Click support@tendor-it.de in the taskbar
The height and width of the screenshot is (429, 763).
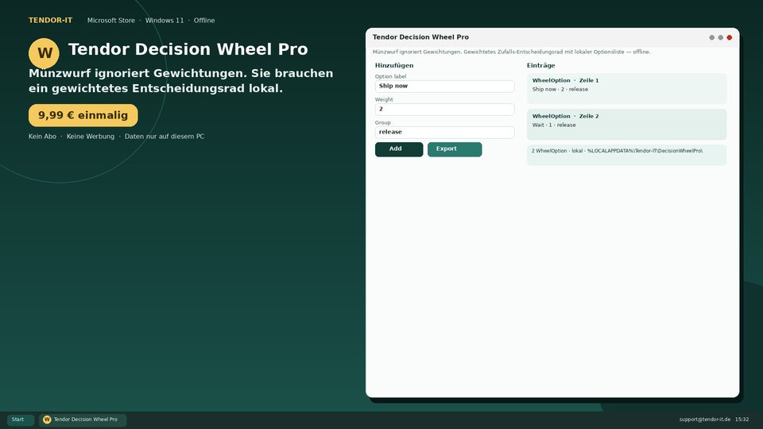[x=705, y=419]
